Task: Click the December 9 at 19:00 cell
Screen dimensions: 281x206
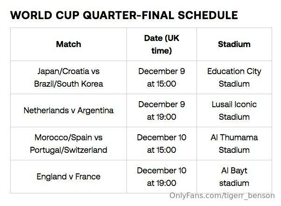Action: [x=162, y=110]
